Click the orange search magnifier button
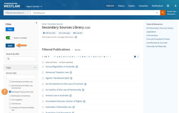The width and height of the screenshot is (179, 113). pos(163,13)
